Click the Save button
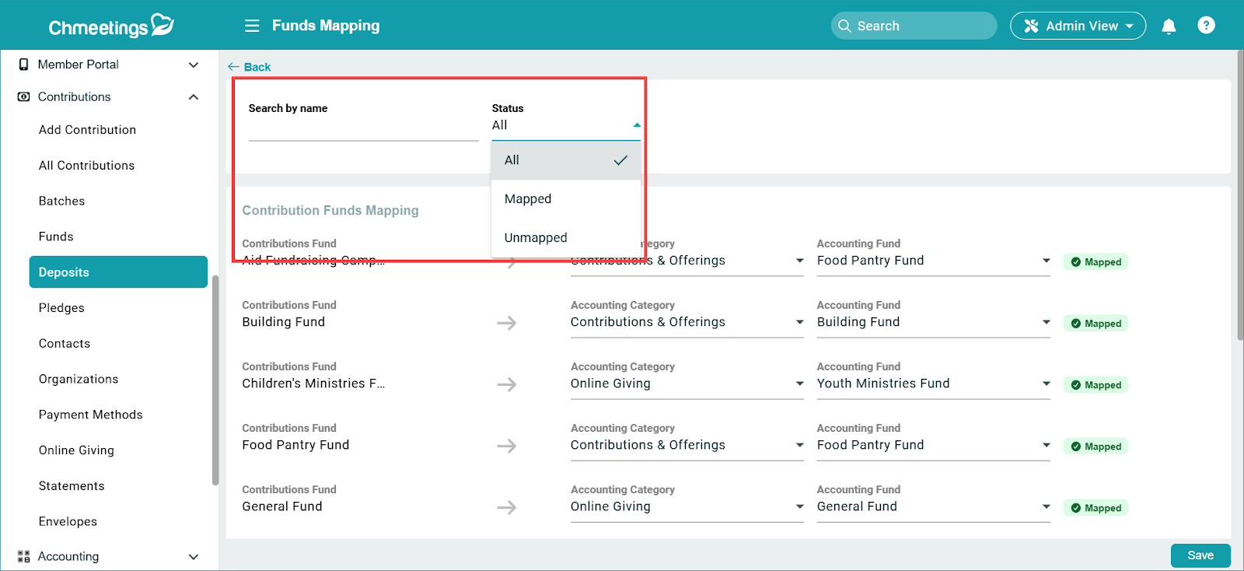This screenshot has height=571, width=1244. (1200, 555)
